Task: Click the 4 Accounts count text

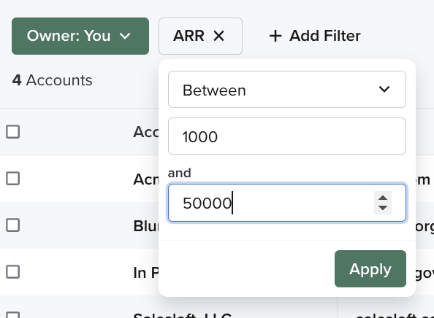Action: [x=52, y=80]
